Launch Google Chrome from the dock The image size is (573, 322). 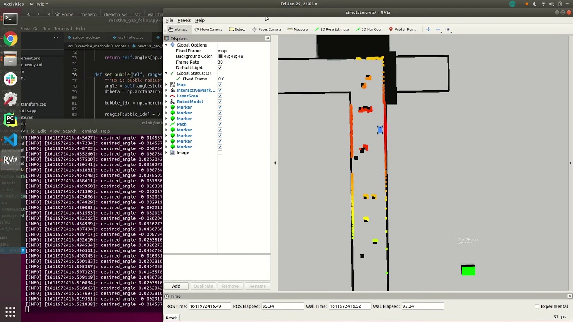(10, 39)
